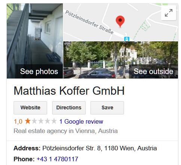The height and width of the screenshot is (165, 181).
Task: Click the blue tram stop icon
Action: [127, 39]
